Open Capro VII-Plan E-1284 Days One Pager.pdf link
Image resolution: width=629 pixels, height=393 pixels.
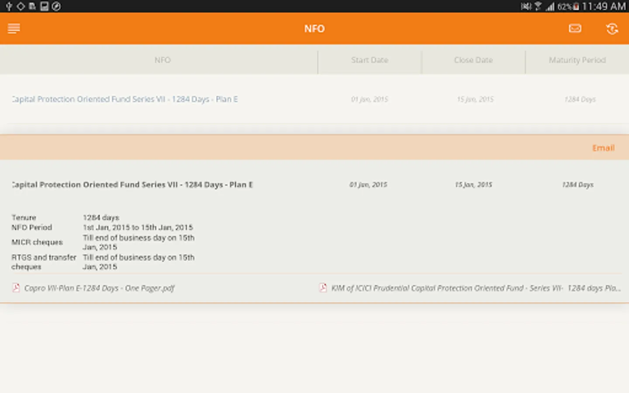pos(99,288)
